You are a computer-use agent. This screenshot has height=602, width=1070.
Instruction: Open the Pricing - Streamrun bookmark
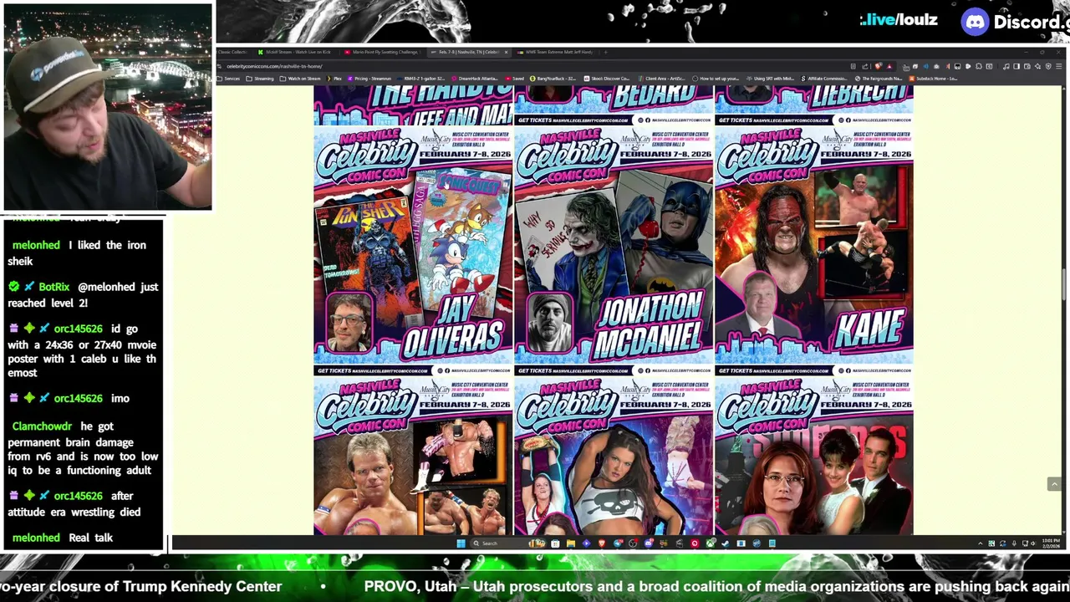point(369,79)
